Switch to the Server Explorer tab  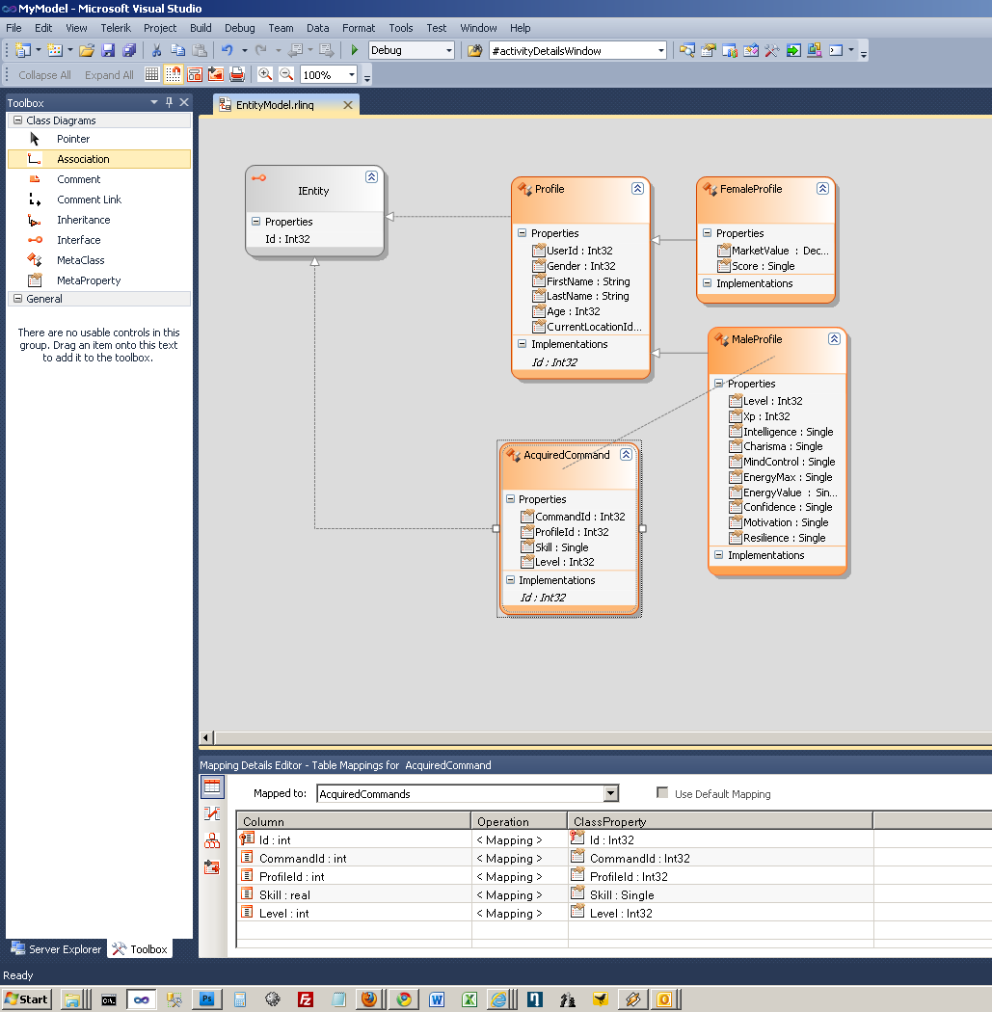(x=56, y=949)
